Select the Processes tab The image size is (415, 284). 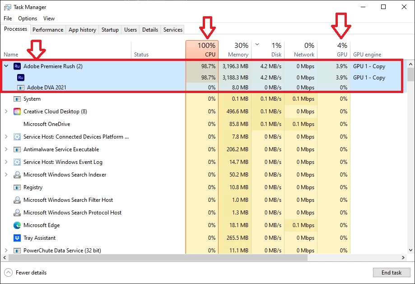[15, 29]
